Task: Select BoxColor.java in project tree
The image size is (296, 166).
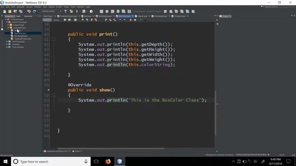Action: pyautogui.click(x=20, y=33)
